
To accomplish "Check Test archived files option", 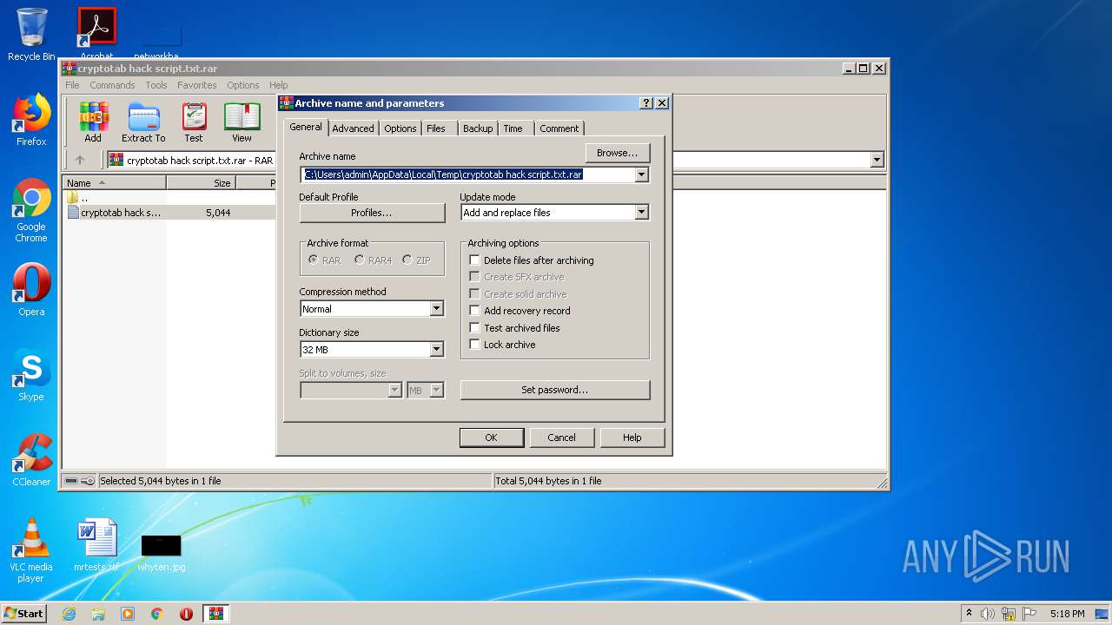I will click(x=474, y=328).
